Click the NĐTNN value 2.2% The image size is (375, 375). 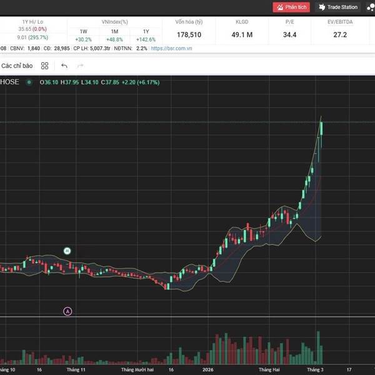pyautogui.click(x=142, y=48)
